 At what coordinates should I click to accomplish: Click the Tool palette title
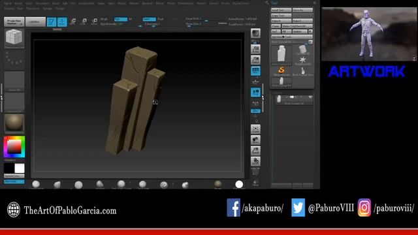[x=274, y=3]
